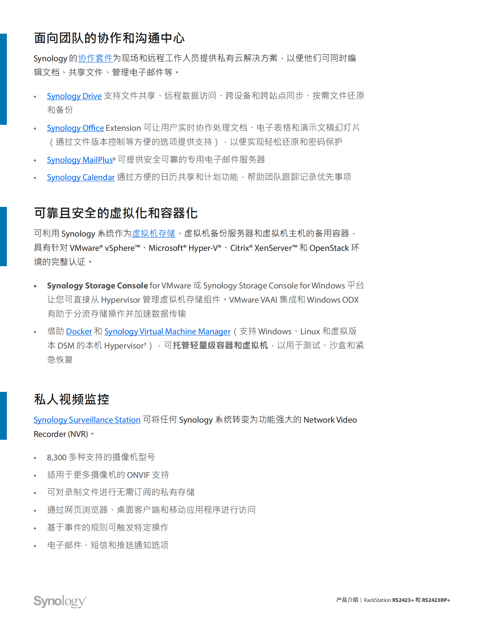The width and height of the screenshot is (484, 627).
Task: Open the 协作套件 hyperlink
Action: click(95, 58)
